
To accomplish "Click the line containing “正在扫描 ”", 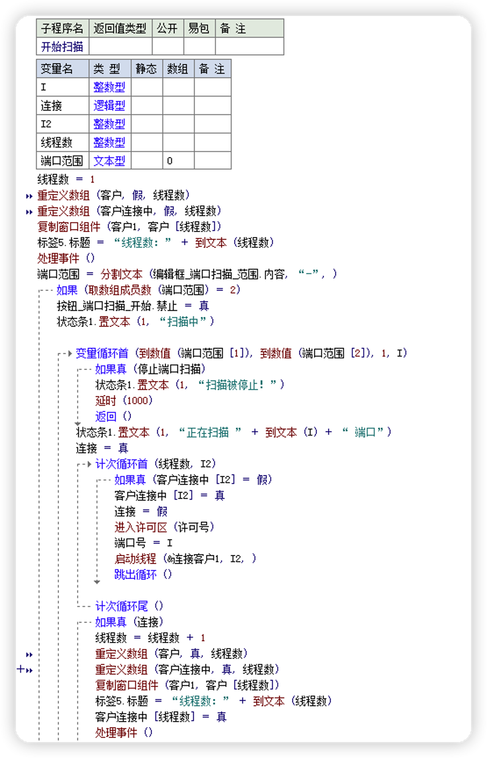I will [234, 432].
